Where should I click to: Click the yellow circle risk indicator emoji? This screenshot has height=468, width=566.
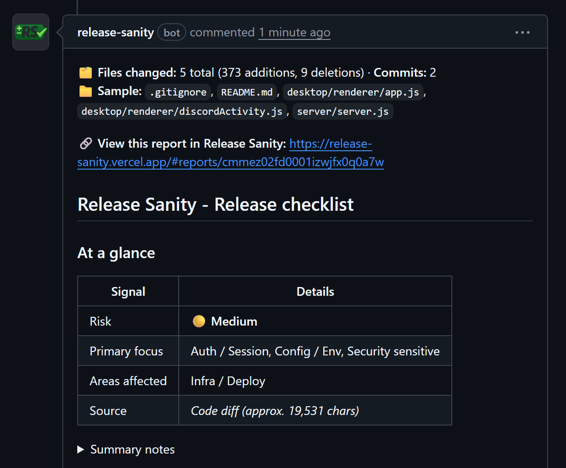[x=198, y=321]
